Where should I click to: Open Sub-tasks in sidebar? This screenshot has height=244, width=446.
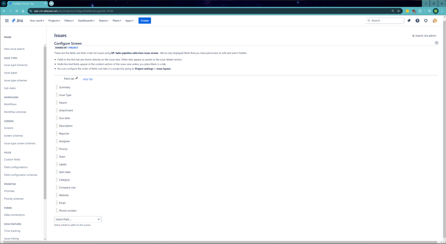tap(10, 88)
